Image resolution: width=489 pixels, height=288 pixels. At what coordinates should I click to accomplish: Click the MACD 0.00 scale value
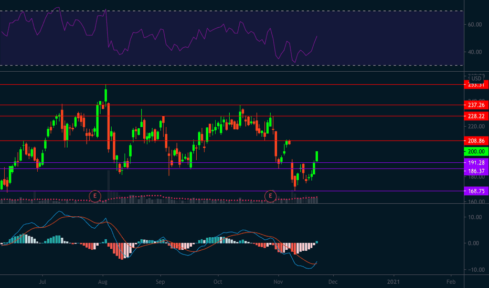473,243
